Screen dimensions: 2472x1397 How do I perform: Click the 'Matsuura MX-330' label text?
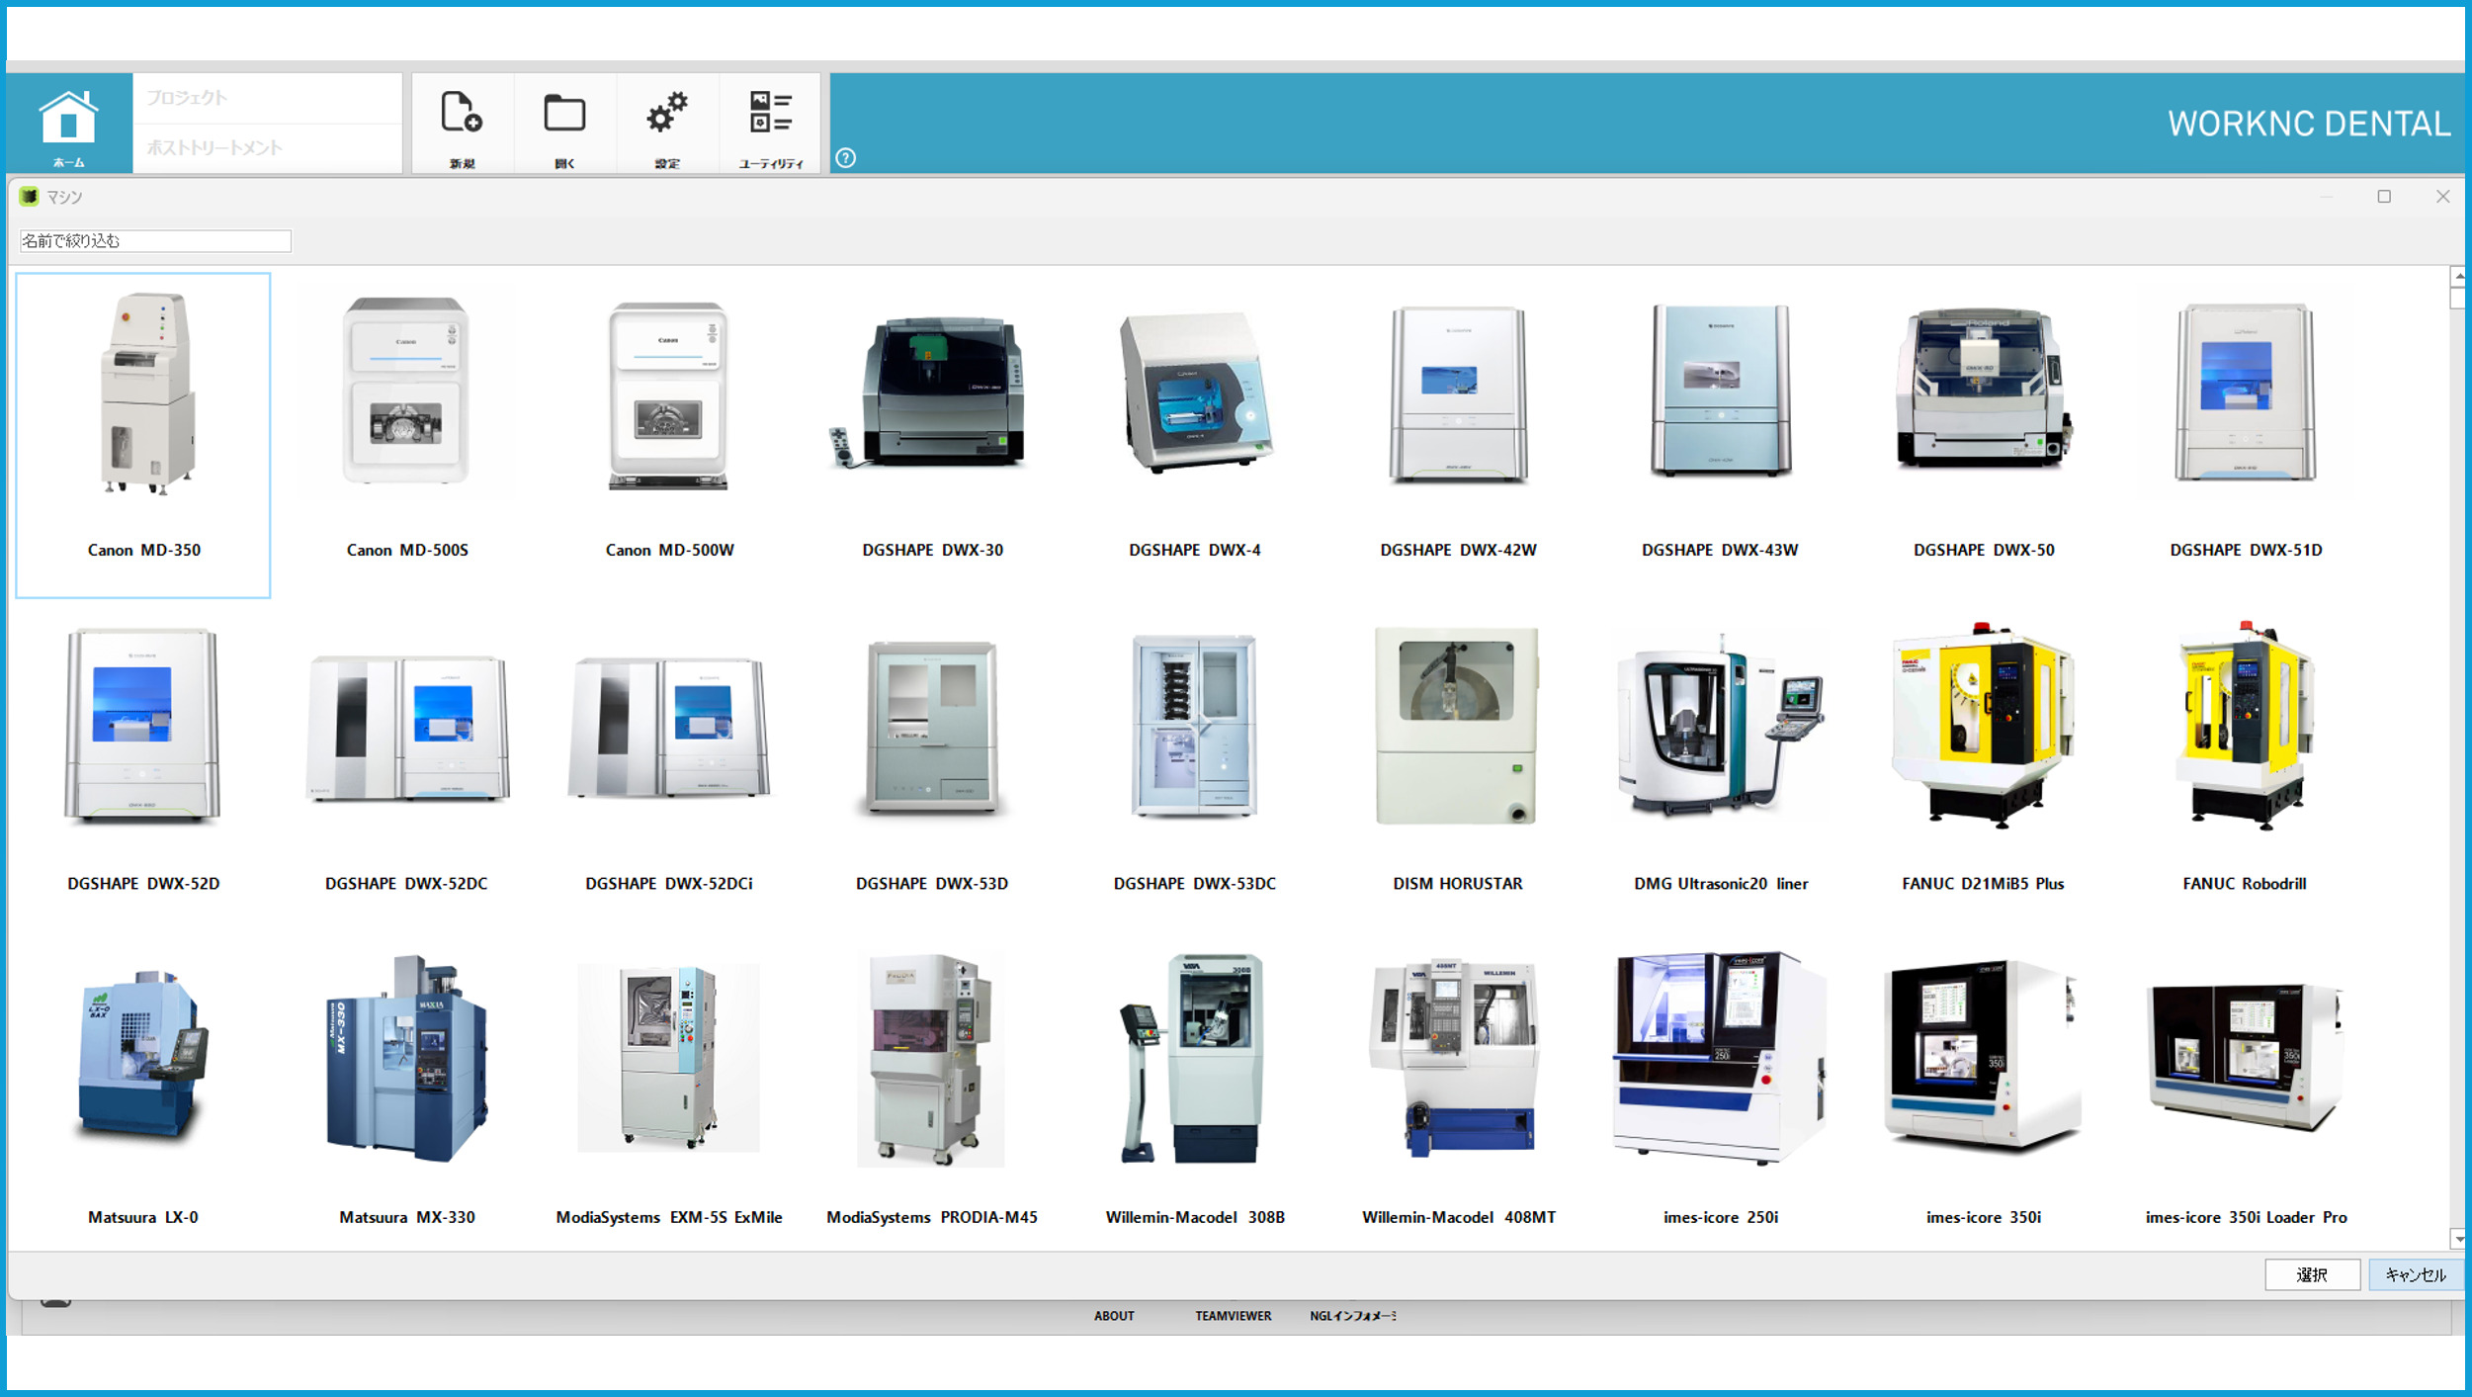pyautogui.click(x=406, y=1218)
